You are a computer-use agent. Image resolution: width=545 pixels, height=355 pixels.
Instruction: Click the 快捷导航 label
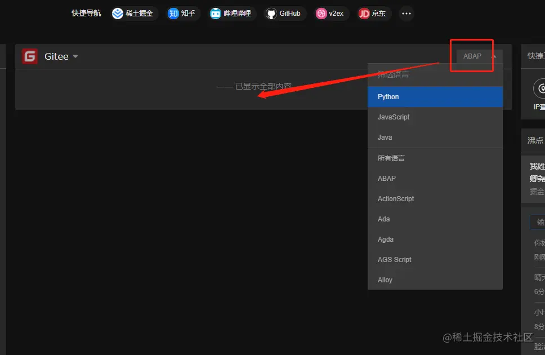click(86, 13)
